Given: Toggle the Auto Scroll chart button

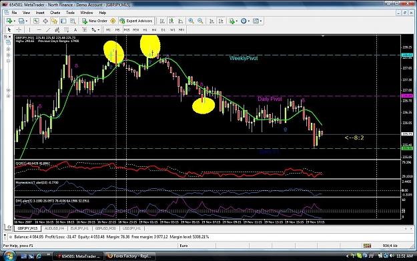Looking at the screenshot, I should (212, 21).
